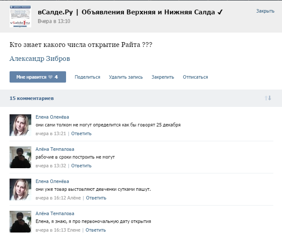Open Елена Оленёва name in first comment
Viewport: 282px width, 236px height.
(x=52, y=117)
